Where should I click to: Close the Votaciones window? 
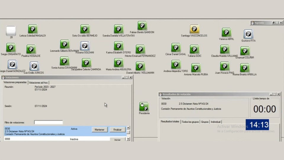pos(130,77)
